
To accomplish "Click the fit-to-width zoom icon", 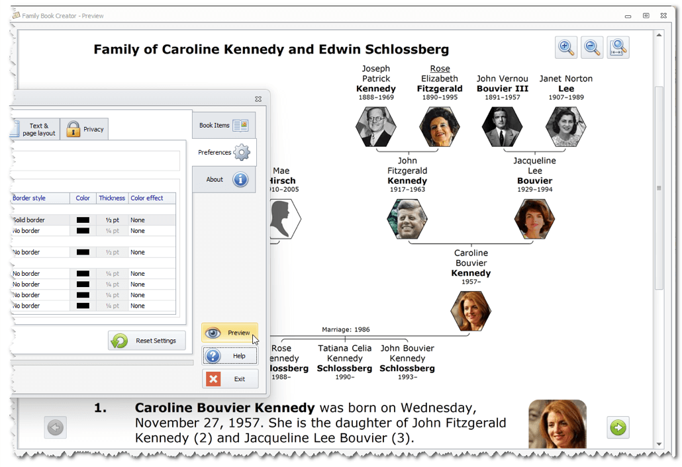I will click(618, 47).
